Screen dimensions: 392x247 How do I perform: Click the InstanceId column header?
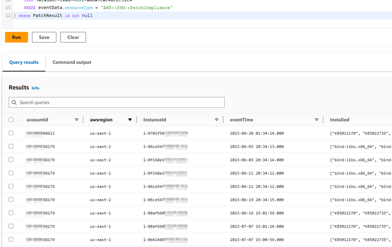point(155,120)
